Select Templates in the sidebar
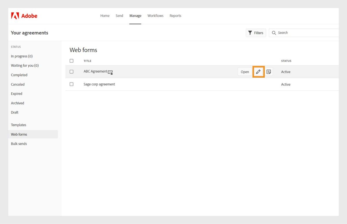Viewport: 347px width, 224px height. click(18, 125)
